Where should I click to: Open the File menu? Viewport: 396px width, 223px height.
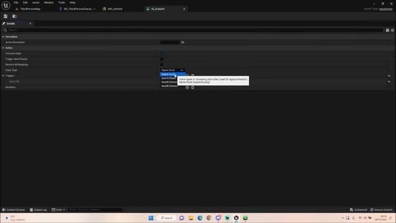pyautogui.click(x=16, y=2)
